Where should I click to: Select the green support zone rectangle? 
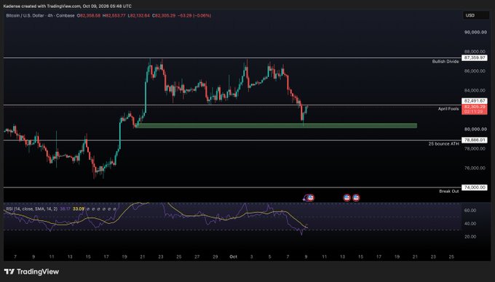click(x=276, y=126)
